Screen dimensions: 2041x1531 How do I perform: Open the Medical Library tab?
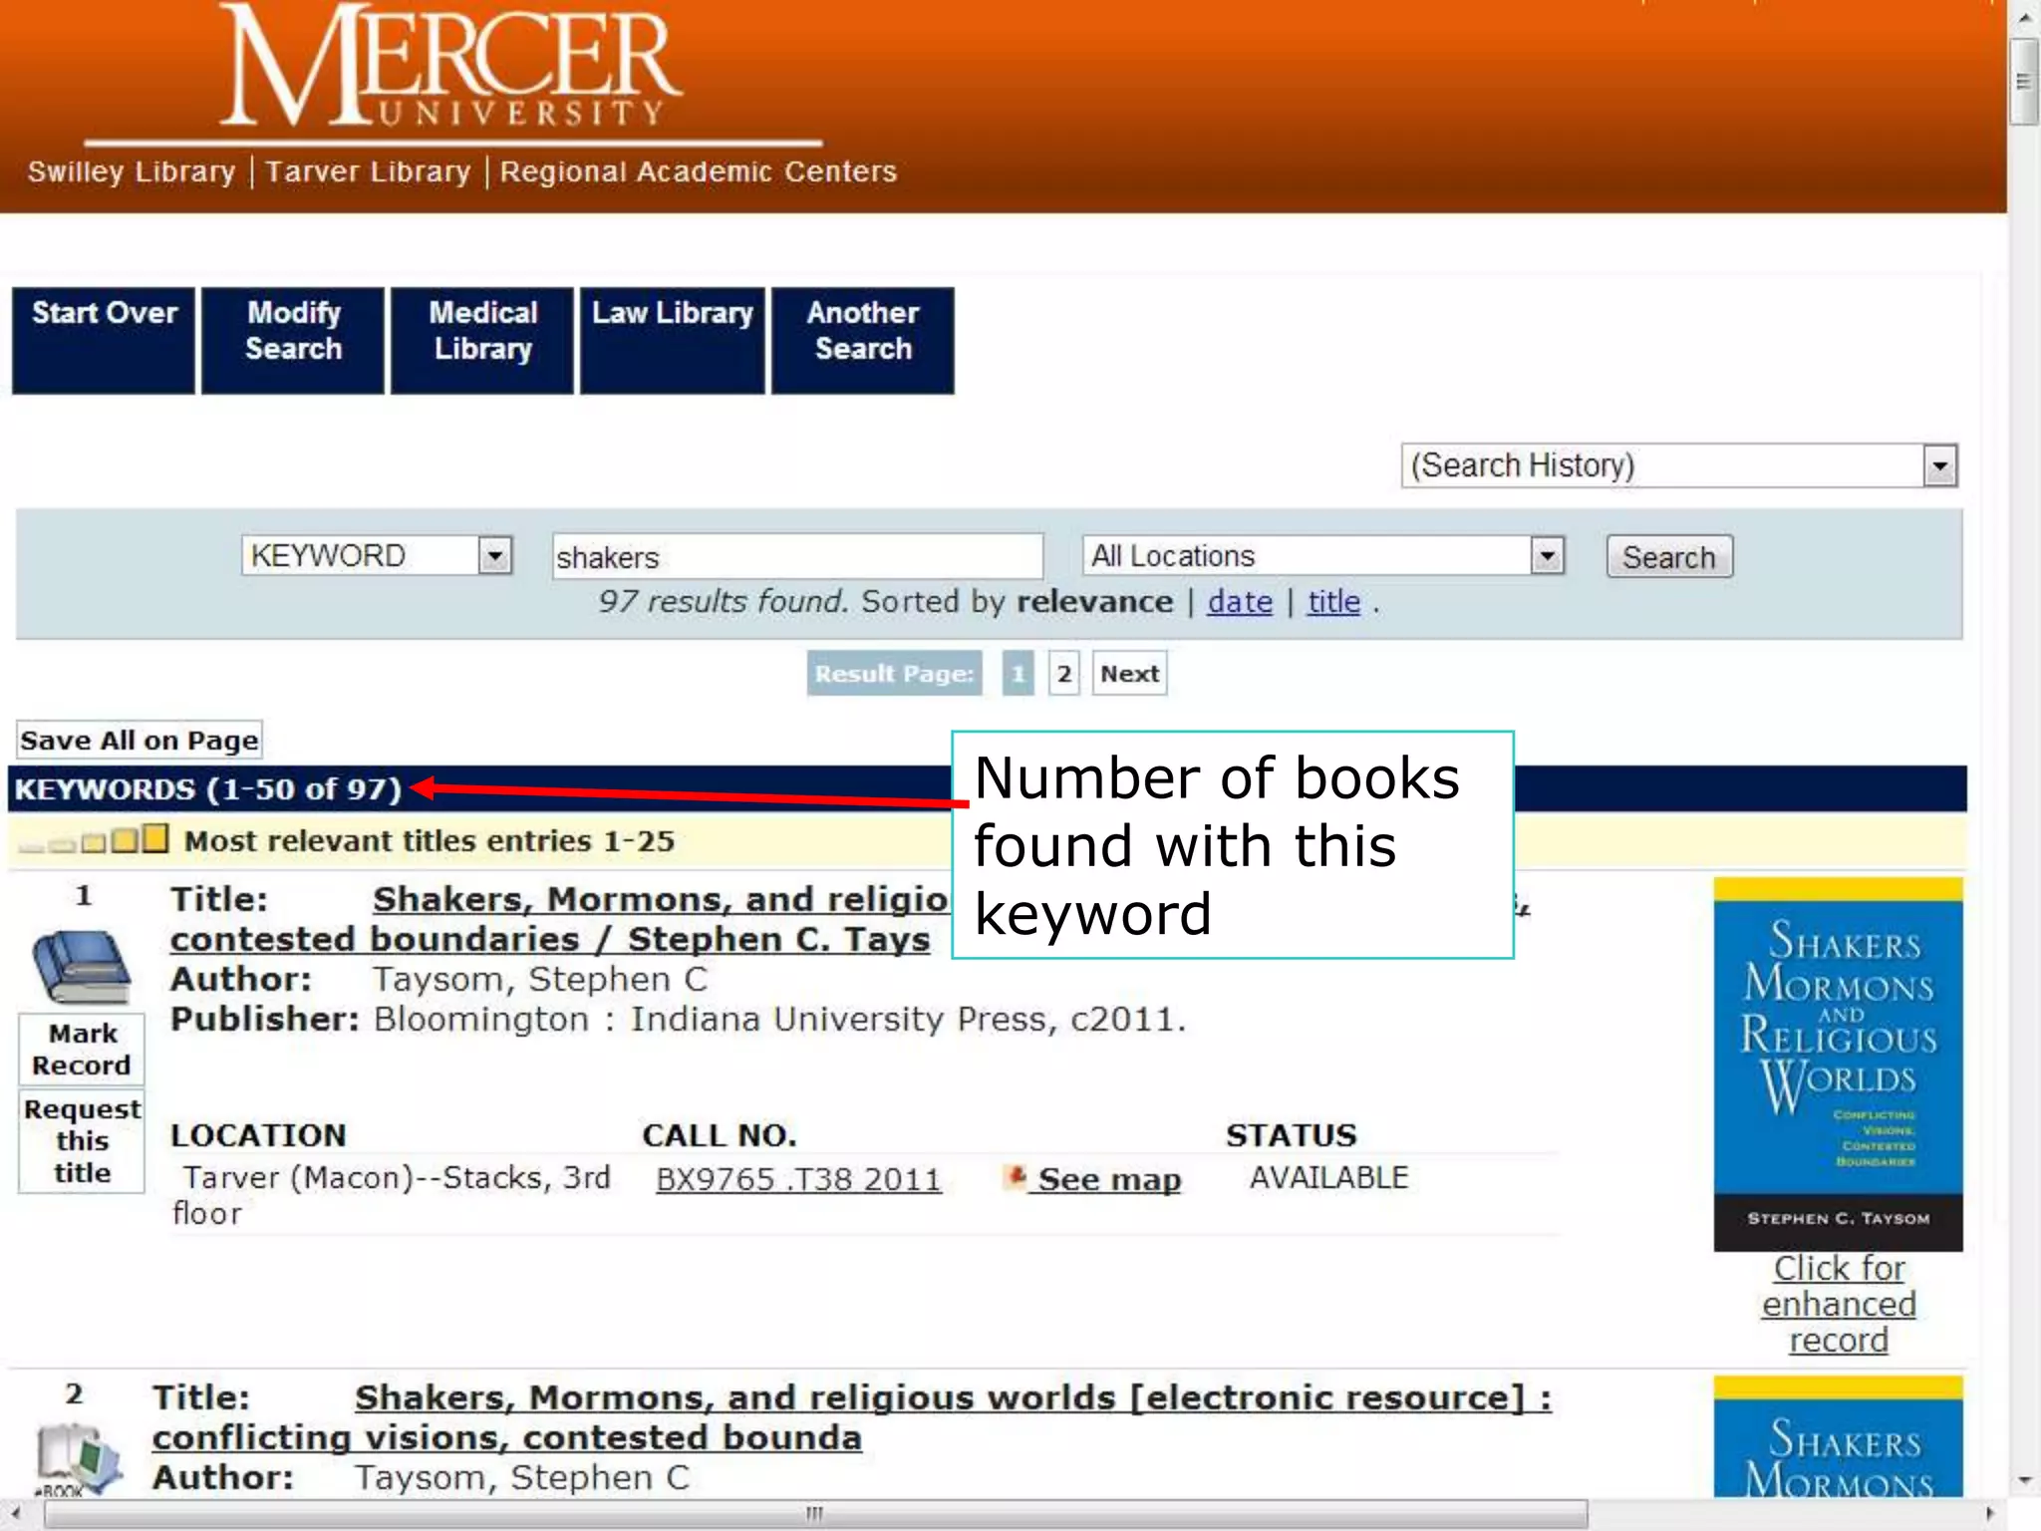point(482,341)
